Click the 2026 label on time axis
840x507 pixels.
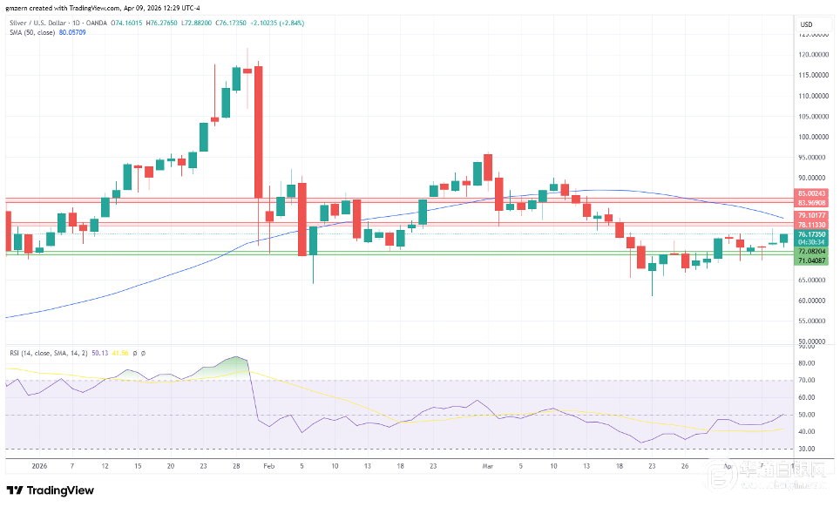tap(38, 467)
